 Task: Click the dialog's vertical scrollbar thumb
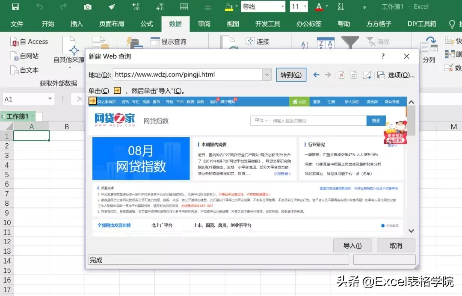pos(411,121)
